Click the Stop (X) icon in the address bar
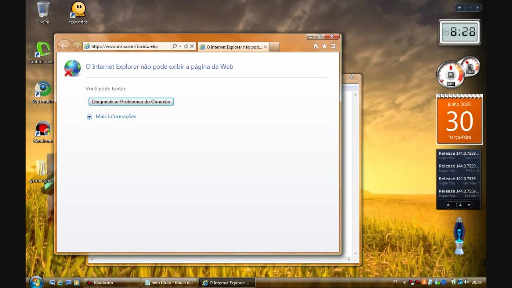Image resolution: width=512 pixels, height=288 pixels. [192, 46]
